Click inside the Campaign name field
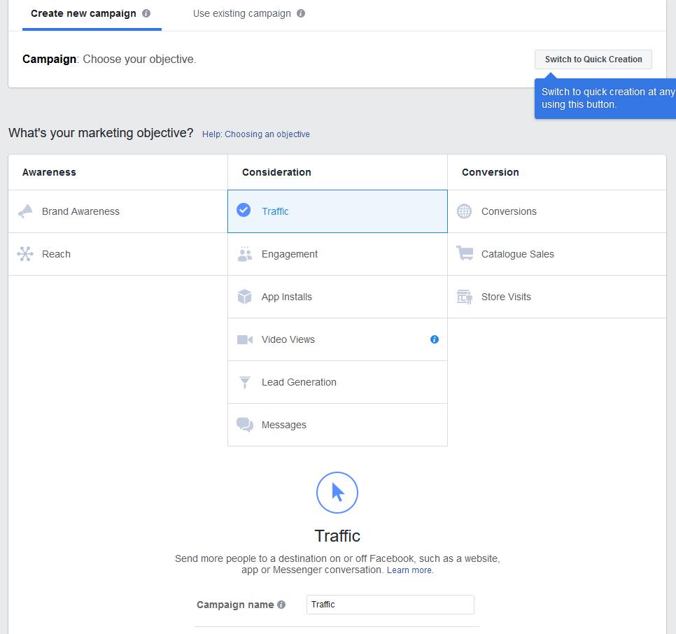676x634 pixels. [389, 604]
